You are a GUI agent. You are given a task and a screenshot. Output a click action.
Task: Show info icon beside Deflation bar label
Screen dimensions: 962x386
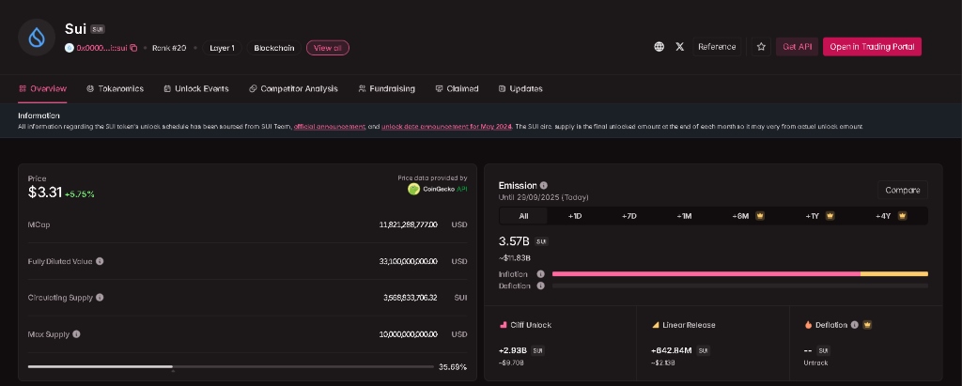point(540,286)
